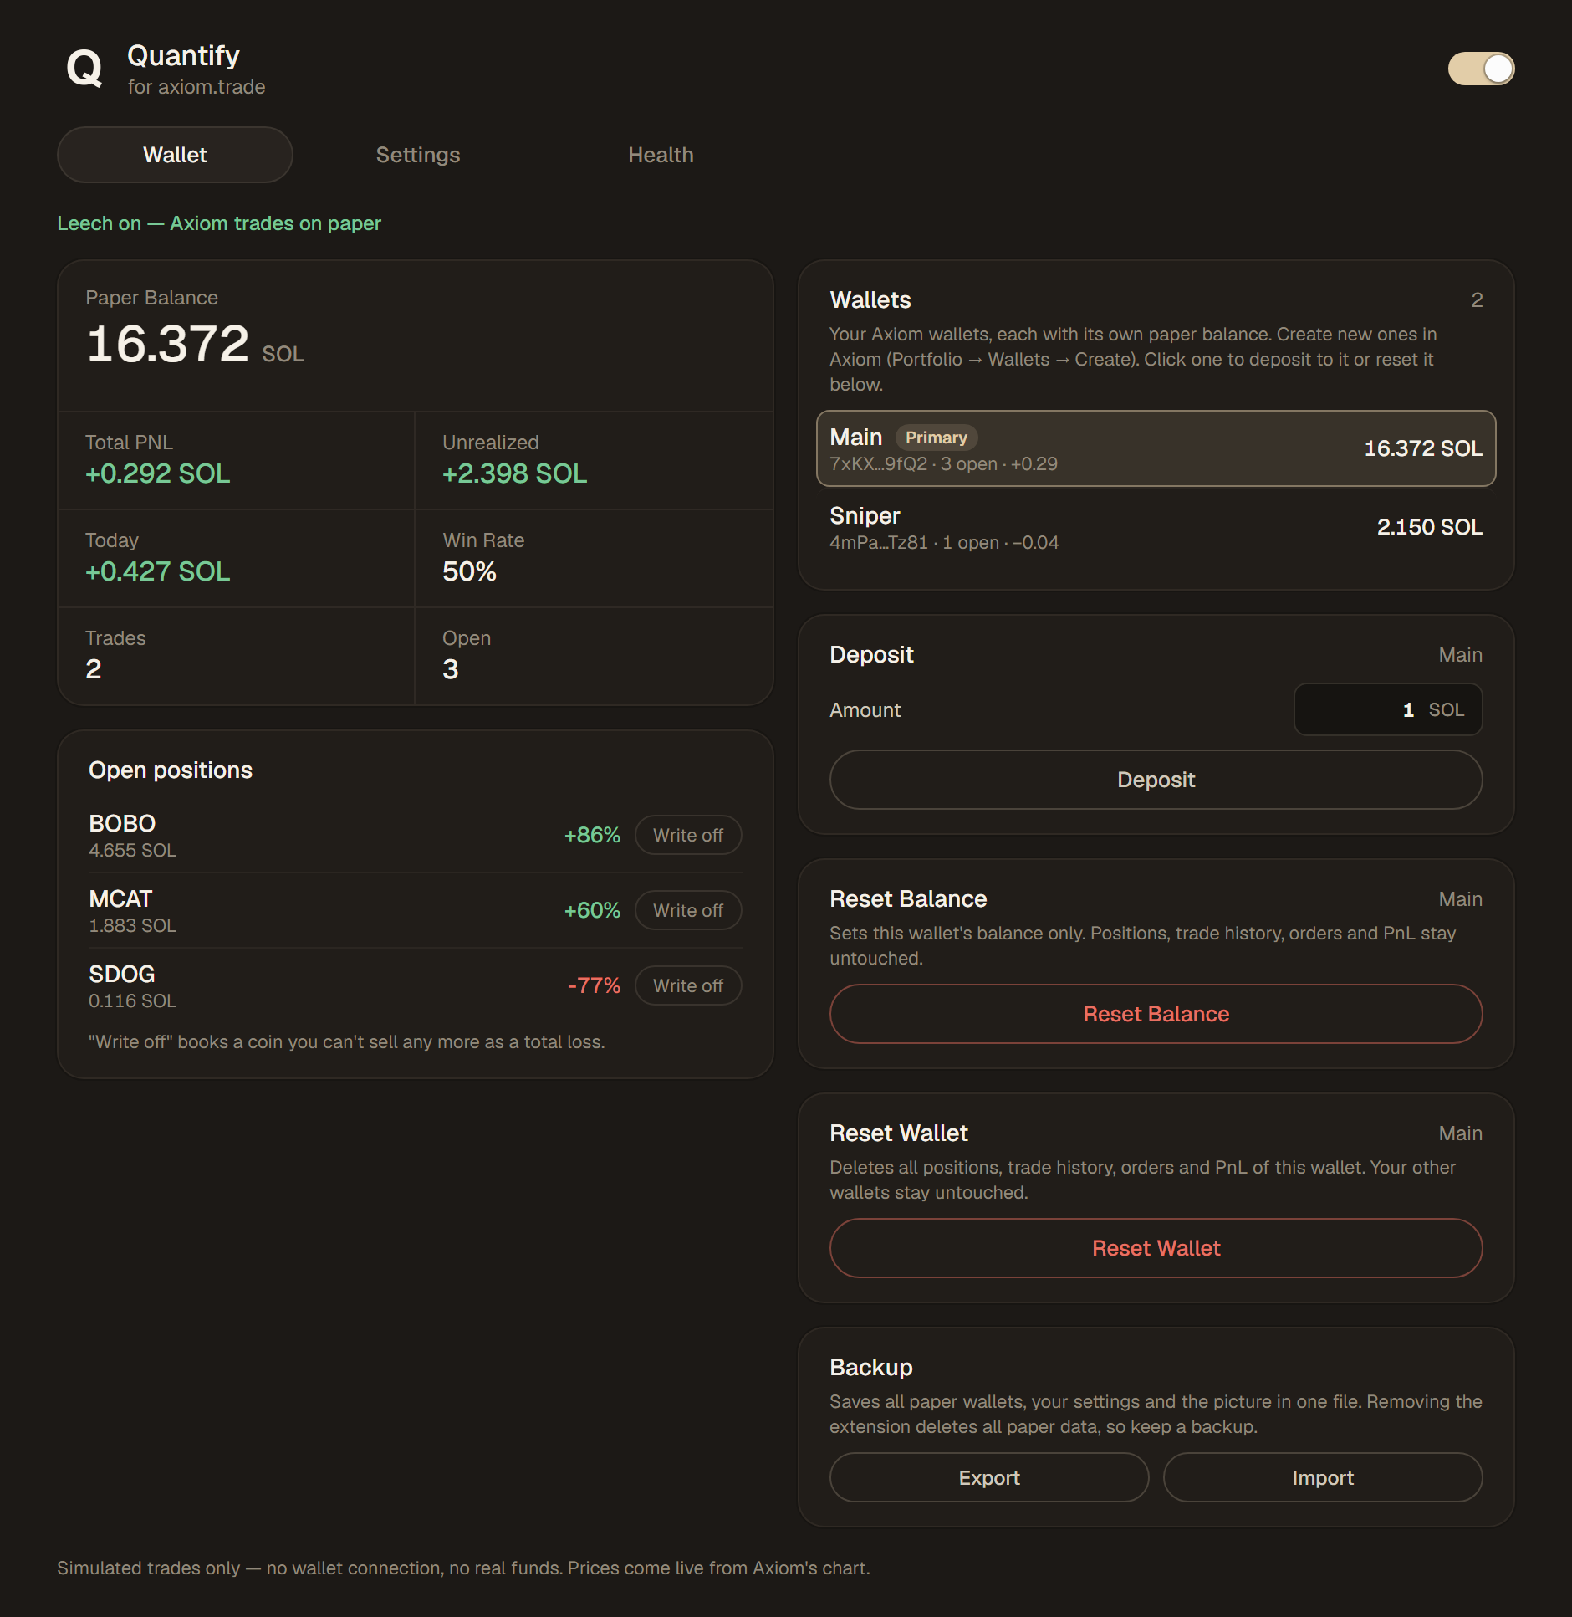The image size is (1572, 1617).
Task: Click the Sniper balance 2.150 SOL
Action: 1430,527
